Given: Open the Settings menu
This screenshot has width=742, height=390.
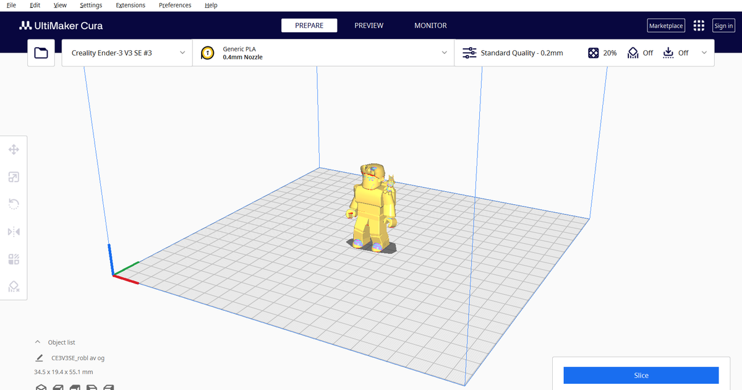Looking at the screenshot, I should point(91,5).
